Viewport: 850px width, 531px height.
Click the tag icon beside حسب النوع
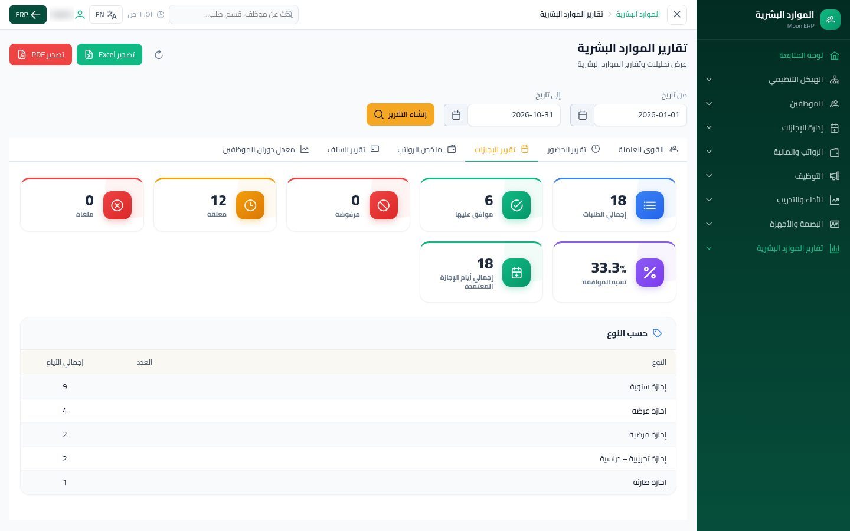click(x=657, y=333)
